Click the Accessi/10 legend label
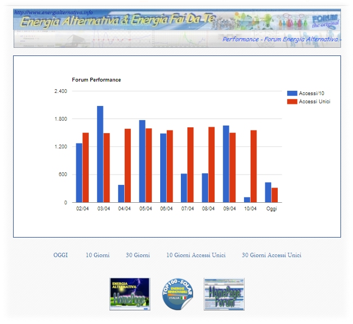This screenshot has height=324, width=353. (312, 94)
